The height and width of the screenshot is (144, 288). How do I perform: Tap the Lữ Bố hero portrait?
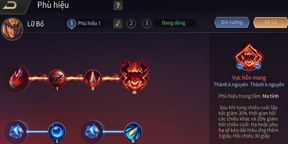coord(12,29)
